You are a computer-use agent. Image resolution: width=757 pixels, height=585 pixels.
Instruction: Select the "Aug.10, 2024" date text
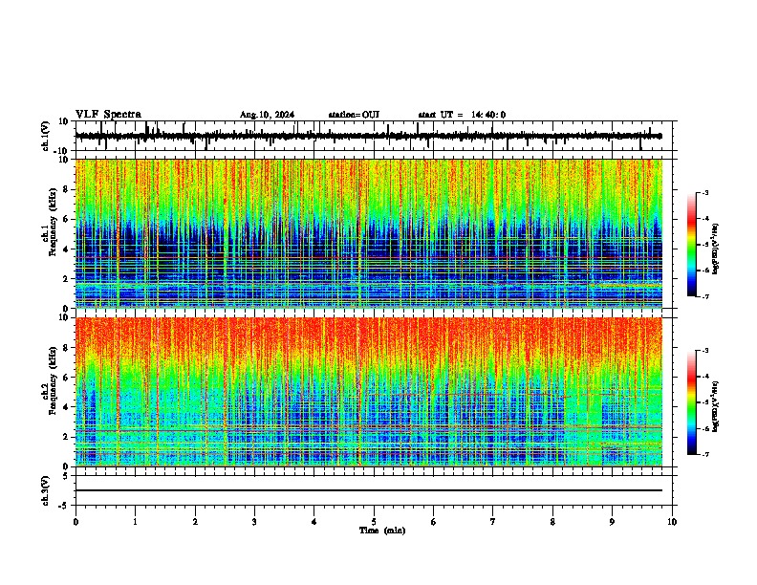267,115
